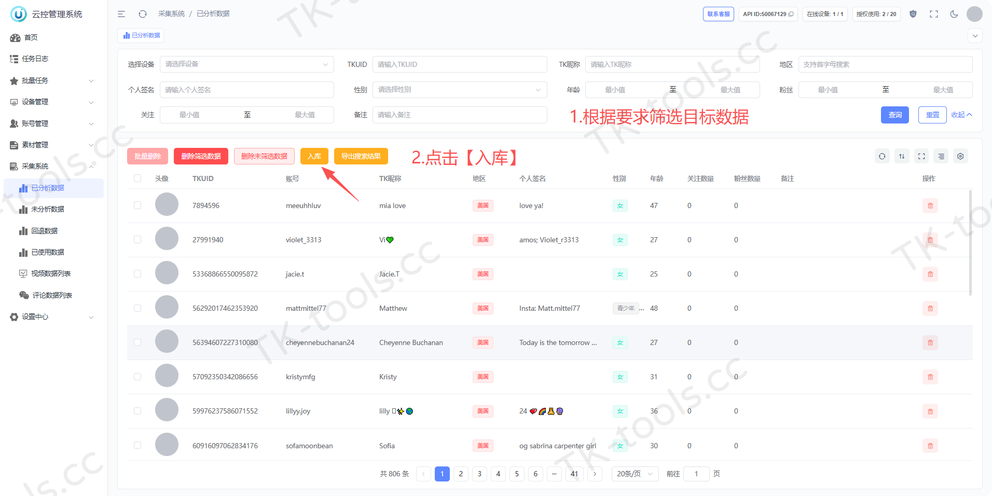Image resolution: width=992 pixels, height=496 pixels.
Task: Expand 设备管理 sidebar menu
Action: point(53,102)
